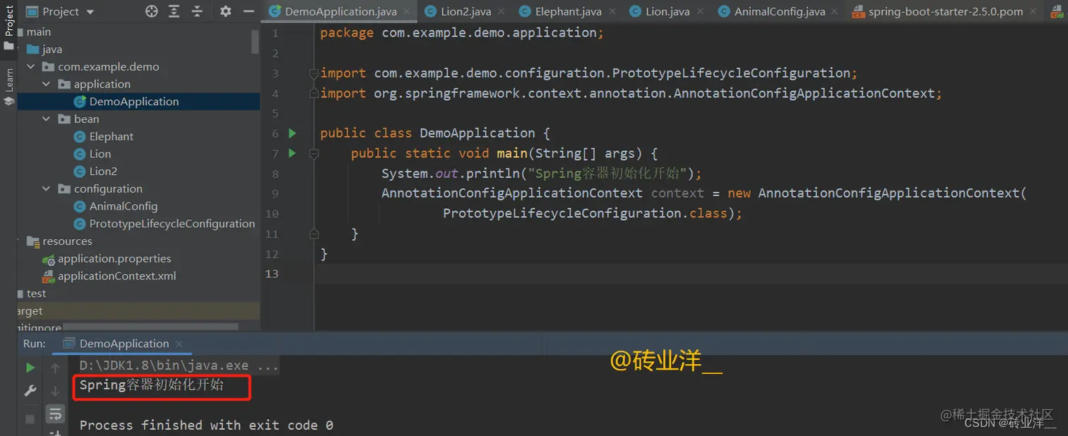The height and width of the screenshot is (436, 1068).
Task: Collapse the application package node
Action: point(47,84)
